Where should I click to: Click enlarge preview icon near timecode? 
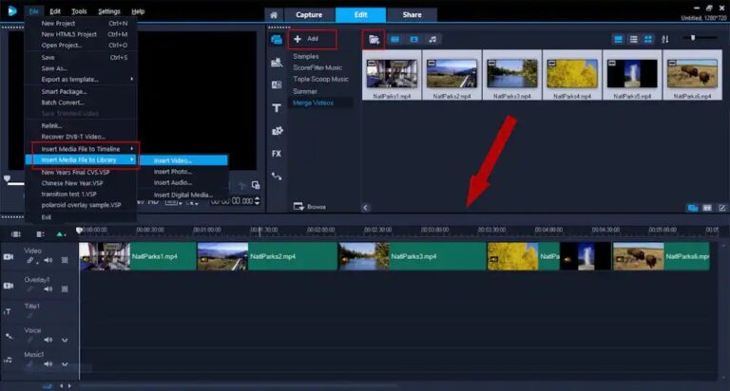coord(256,185)
